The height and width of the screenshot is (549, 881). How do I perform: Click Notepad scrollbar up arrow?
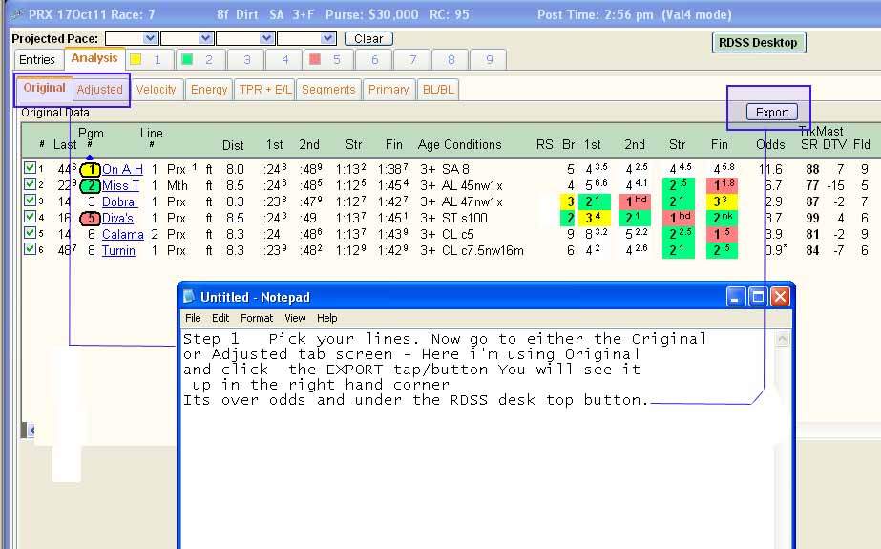pyautogui.click(x=782, y=339)
